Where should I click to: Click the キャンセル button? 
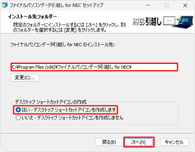tap(174, 142)
